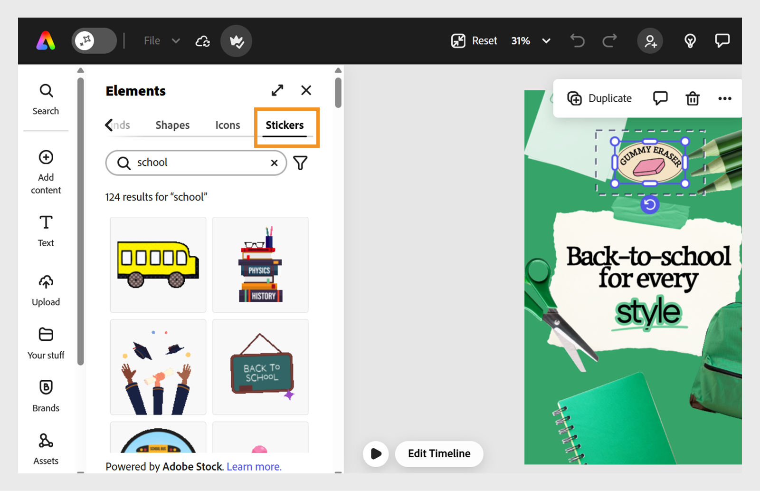This screenshot has height=491, width=760.
Task: Switch to the Icons tab
Action: click(228, 125)
